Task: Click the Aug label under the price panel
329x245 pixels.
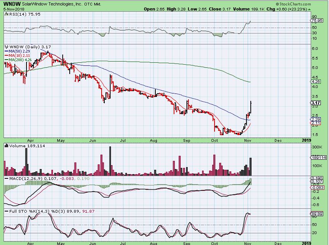Action: [x=153, y=141]
